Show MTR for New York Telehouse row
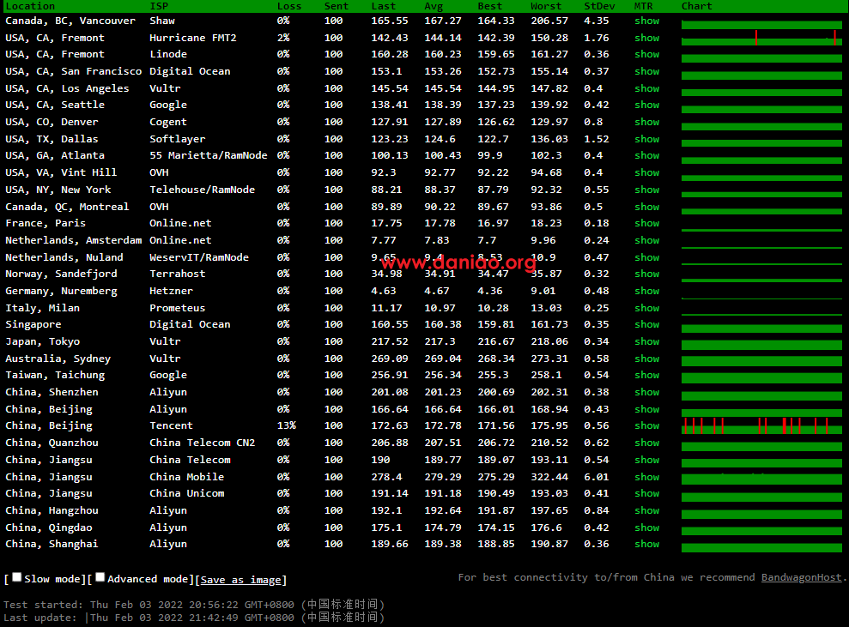 tap(647, 190)
